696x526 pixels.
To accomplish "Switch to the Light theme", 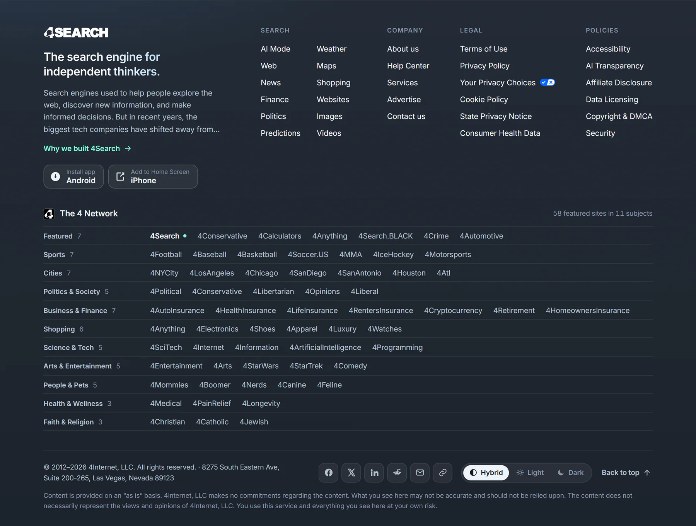I will tap(530, 473).
